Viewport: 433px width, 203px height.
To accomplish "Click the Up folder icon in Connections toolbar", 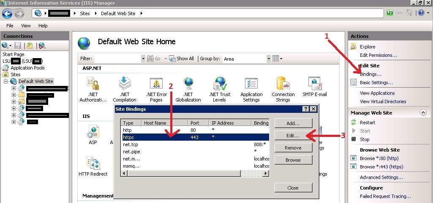I will [30, 45].
